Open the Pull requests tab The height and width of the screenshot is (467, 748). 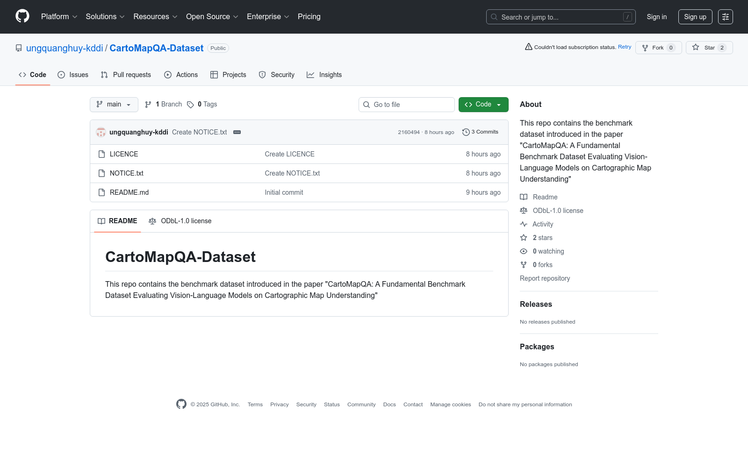[126, 75]
